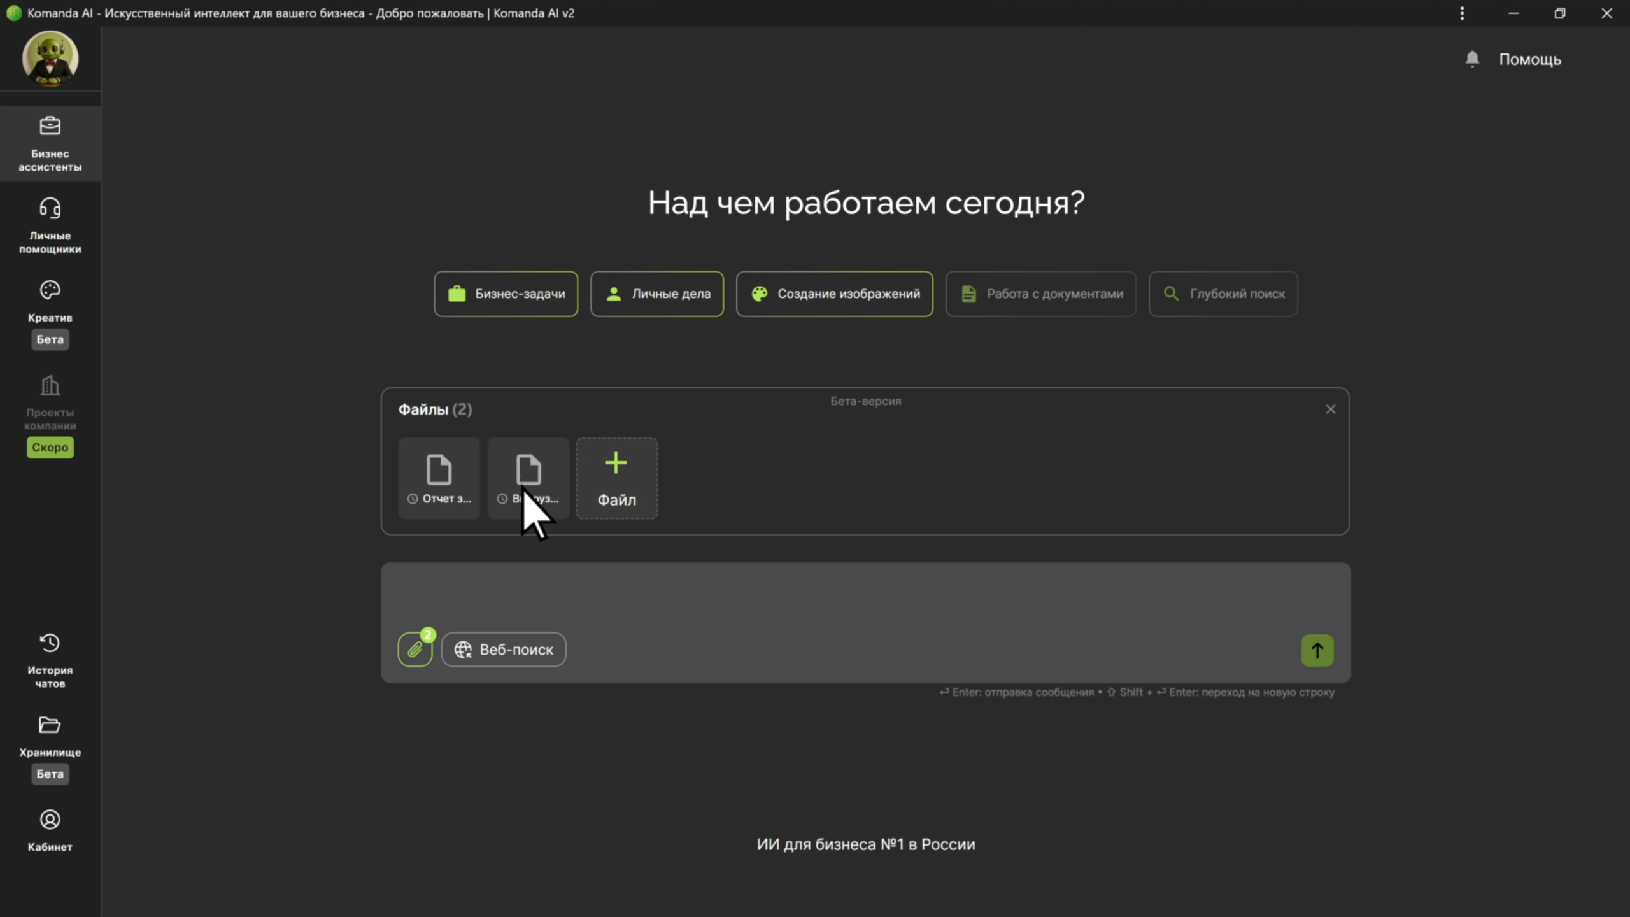This screenshot has height=917, width=1630.
Task: Click the Помощь link
Action: (1529, 59)
